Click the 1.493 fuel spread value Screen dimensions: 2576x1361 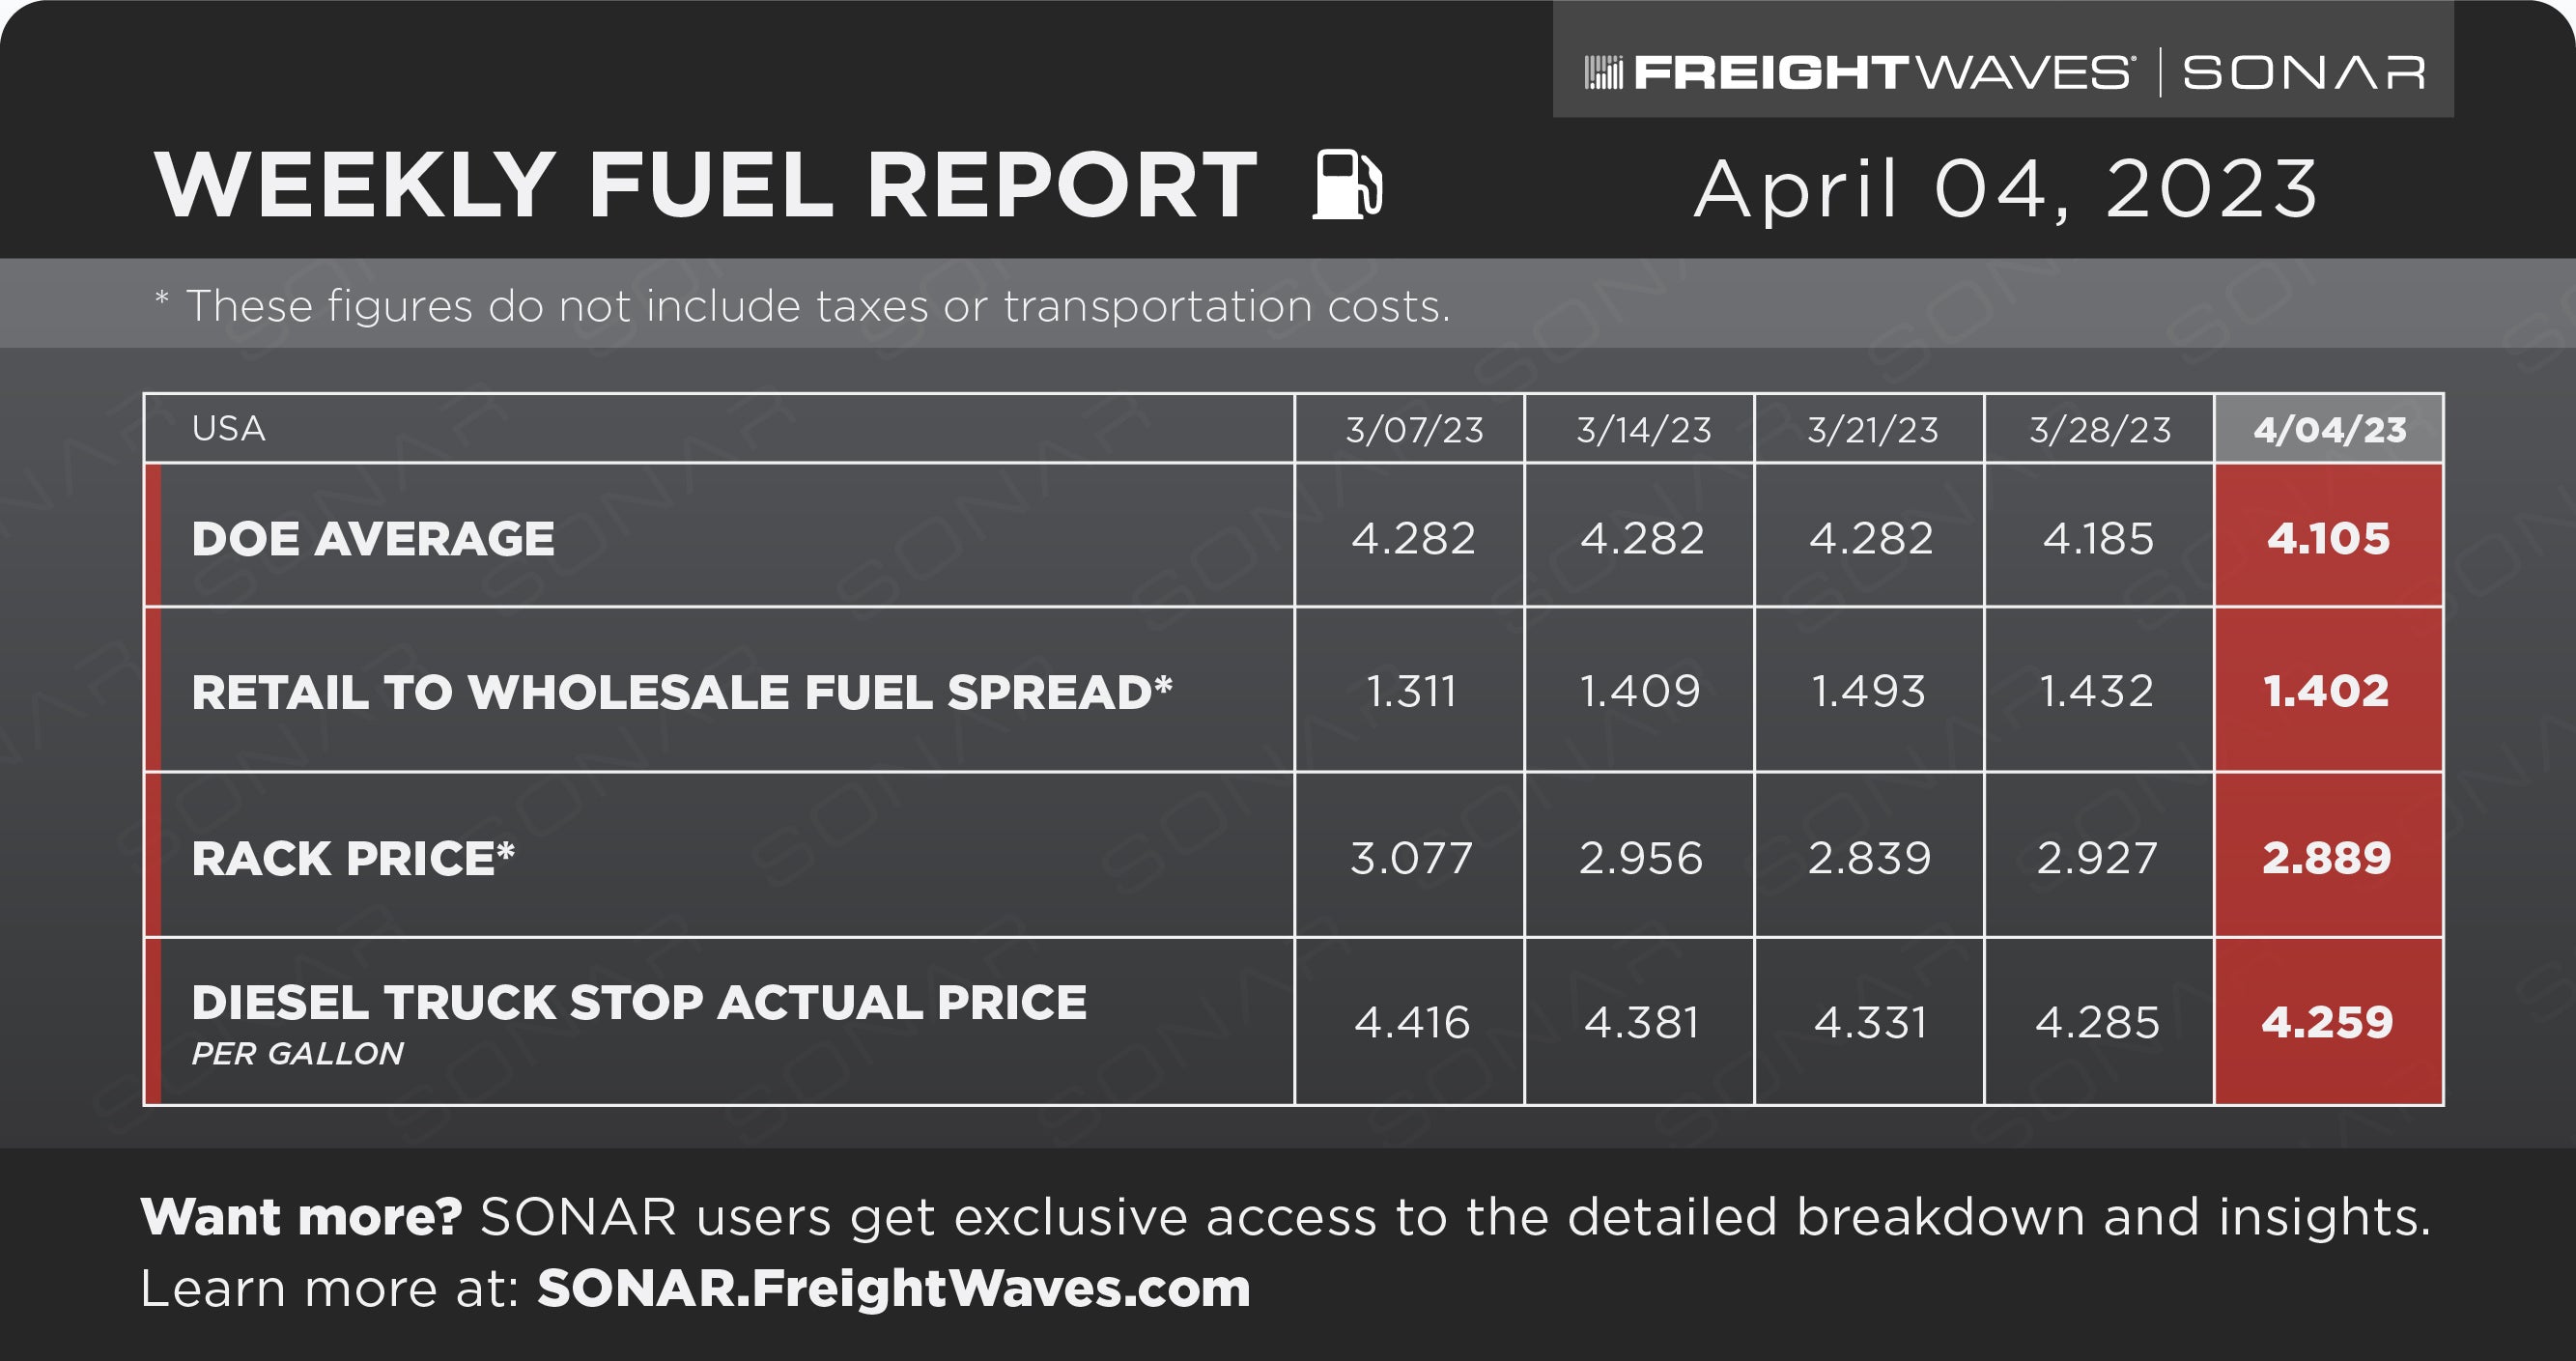pos(1869,691)
